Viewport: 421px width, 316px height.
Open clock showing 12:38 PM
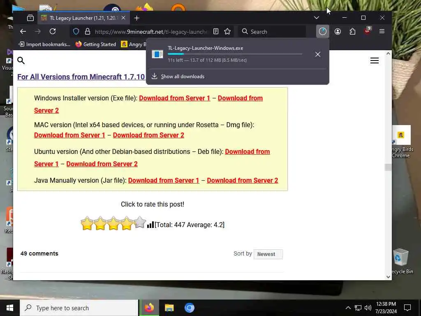(386, 308)
